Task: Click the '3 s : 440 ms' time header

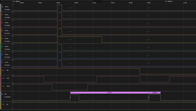Action: click(16, 1)
